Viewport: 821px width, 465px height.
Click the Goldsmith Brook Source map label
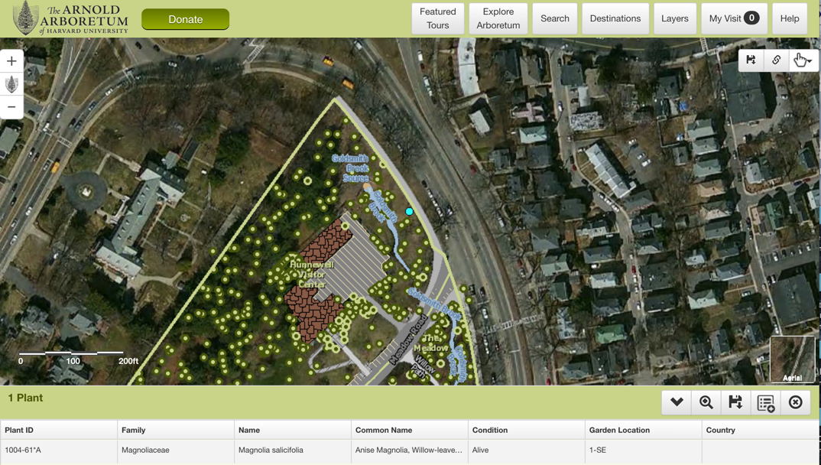tap(350, 168)
